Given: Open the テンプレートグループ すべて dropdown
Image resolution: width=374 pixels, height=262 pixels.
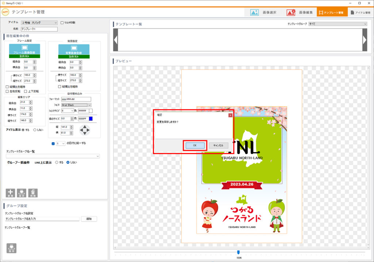Looking at the screenshot, I should 337,24.
